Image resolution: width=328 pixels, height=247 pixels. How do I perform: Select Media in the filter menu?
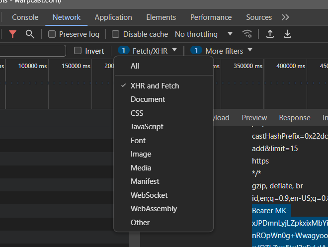click(164, 168)
